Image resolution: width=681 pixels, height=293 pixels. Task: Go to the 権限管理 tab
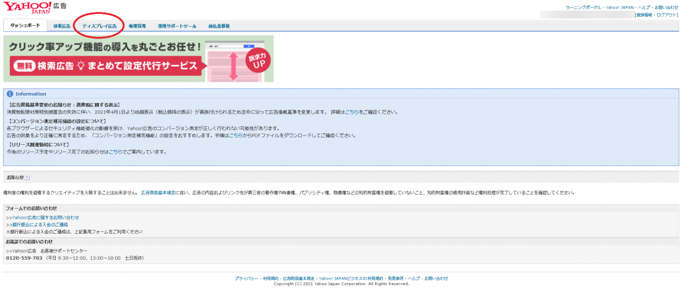click(x=137, y=26)
